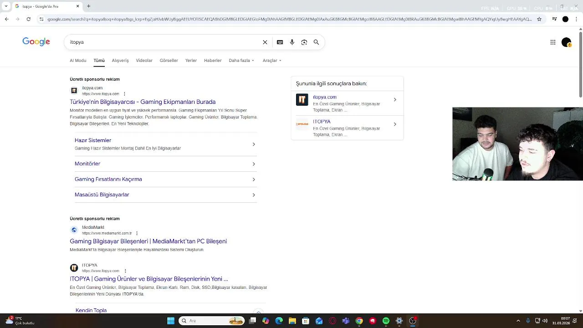583x328 pixels.
Task: Click the page vertical scrollbar
Action: [x=580, y=64]
